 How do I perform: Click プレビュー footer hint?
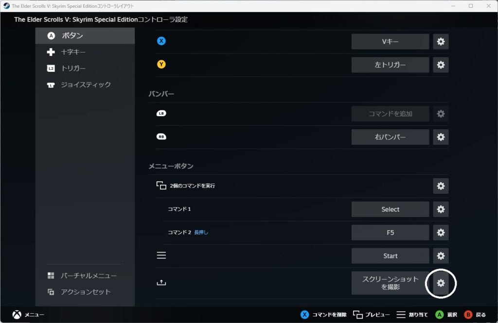[x=371, y=314]
